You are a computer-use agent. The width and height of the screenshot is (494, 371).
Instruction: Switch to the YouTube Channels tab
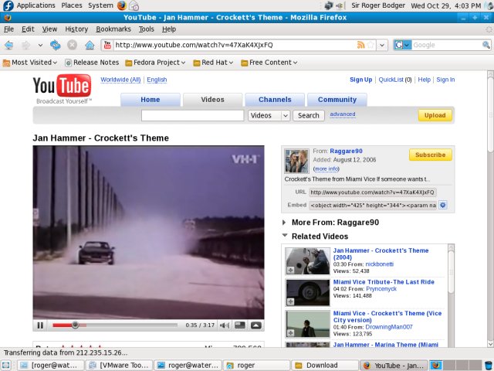(x=275, y=100)
